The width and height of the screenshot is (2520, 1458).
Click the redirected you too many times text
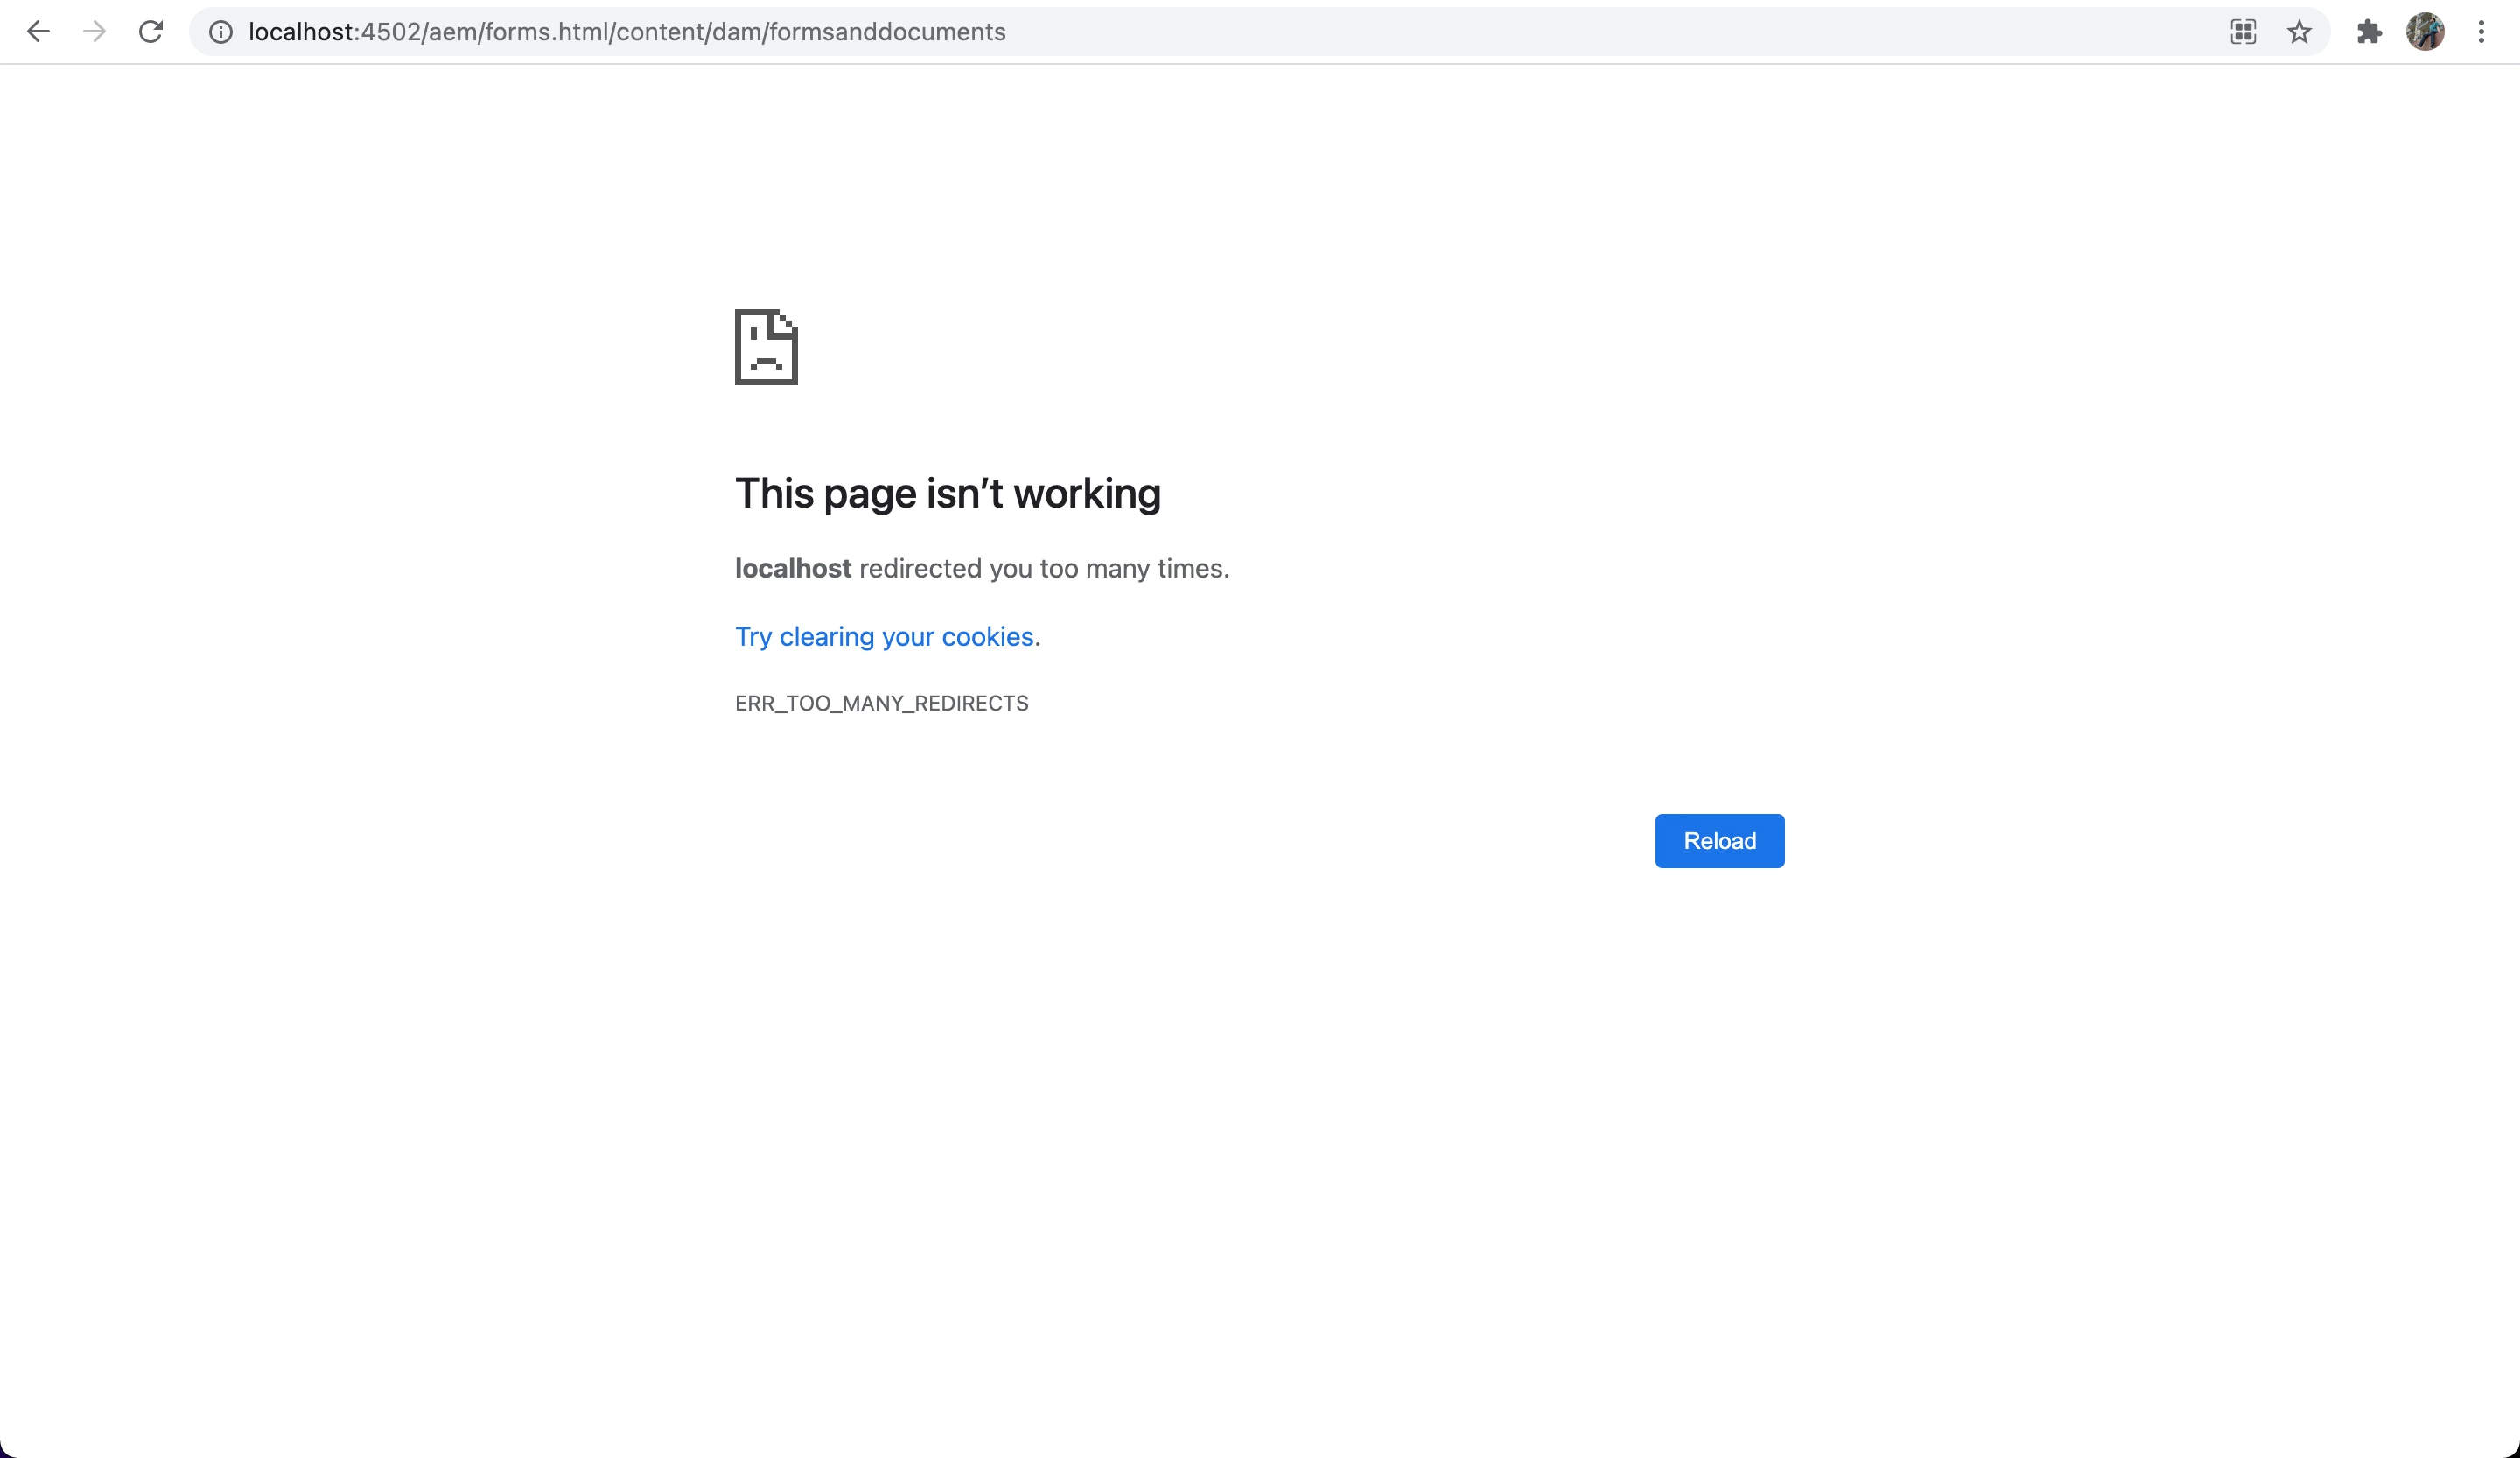click(x=1044, y=569)
